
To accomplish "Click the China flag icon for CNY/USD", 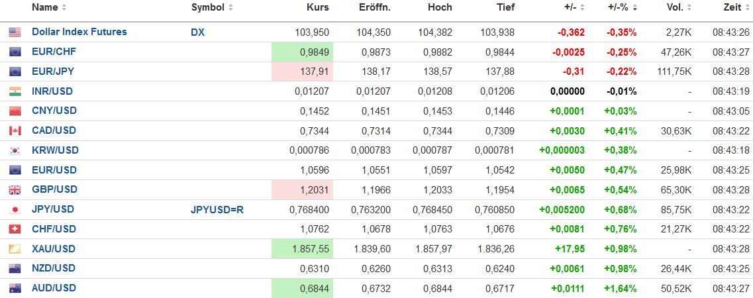I will [15, 111].
